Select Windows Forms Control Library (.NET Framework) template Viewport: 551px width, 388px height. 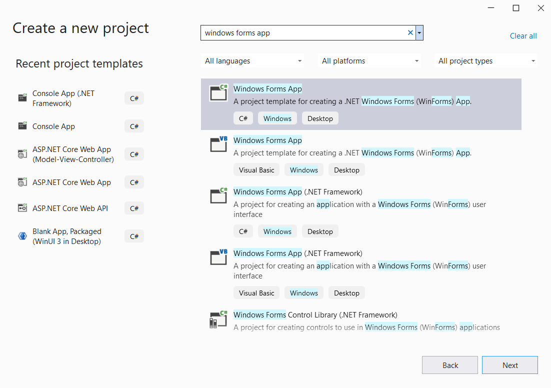coord(315,315)
